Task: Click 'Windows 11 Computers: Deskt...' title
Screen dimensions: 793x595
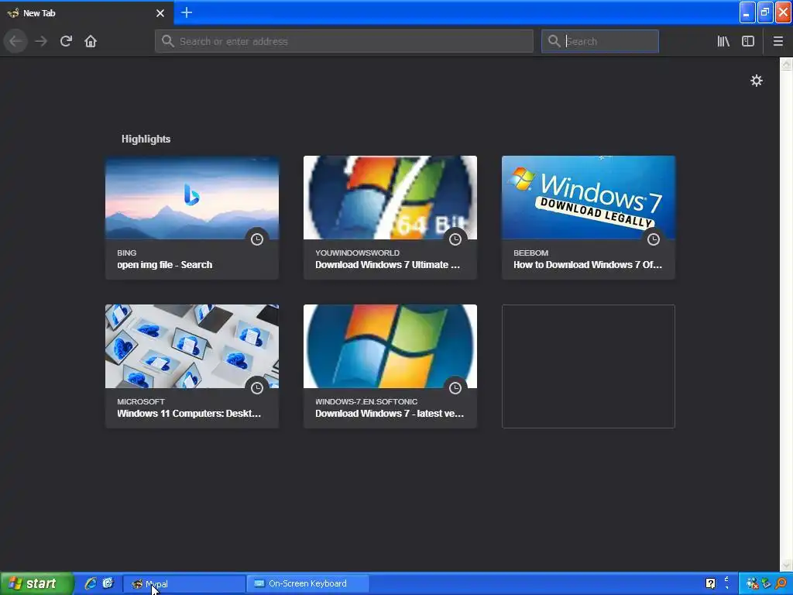Action: (189, 414)
